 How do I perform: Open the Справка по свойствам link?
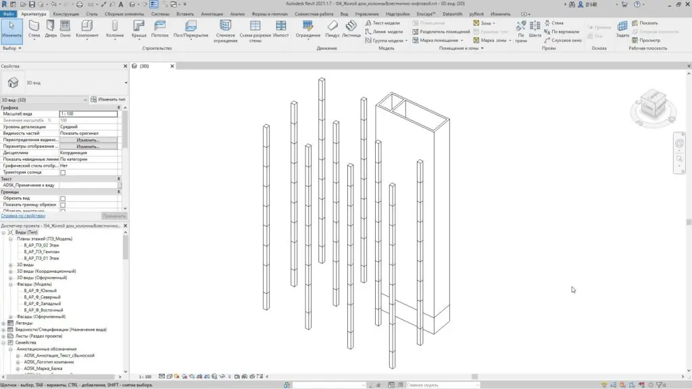point(23,215)
